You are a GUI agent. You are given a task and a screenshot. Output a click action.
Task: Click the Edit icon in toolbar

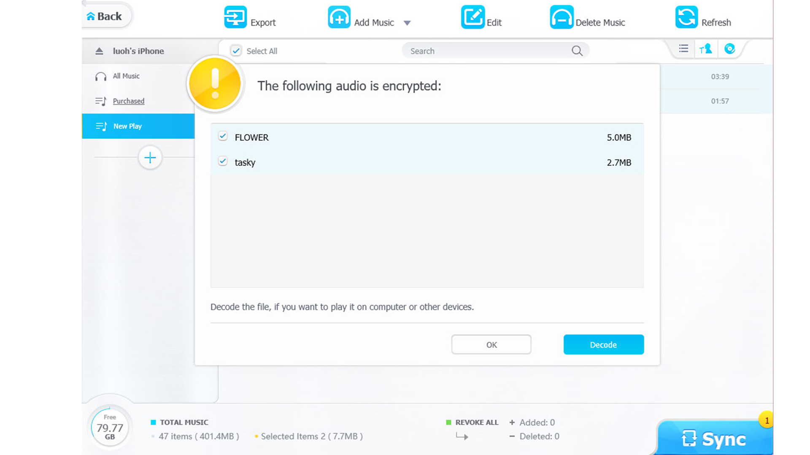tap(472, 17)
